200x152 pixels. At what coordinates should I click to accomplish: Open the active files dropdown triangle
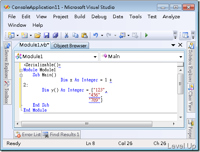(173, 45)
